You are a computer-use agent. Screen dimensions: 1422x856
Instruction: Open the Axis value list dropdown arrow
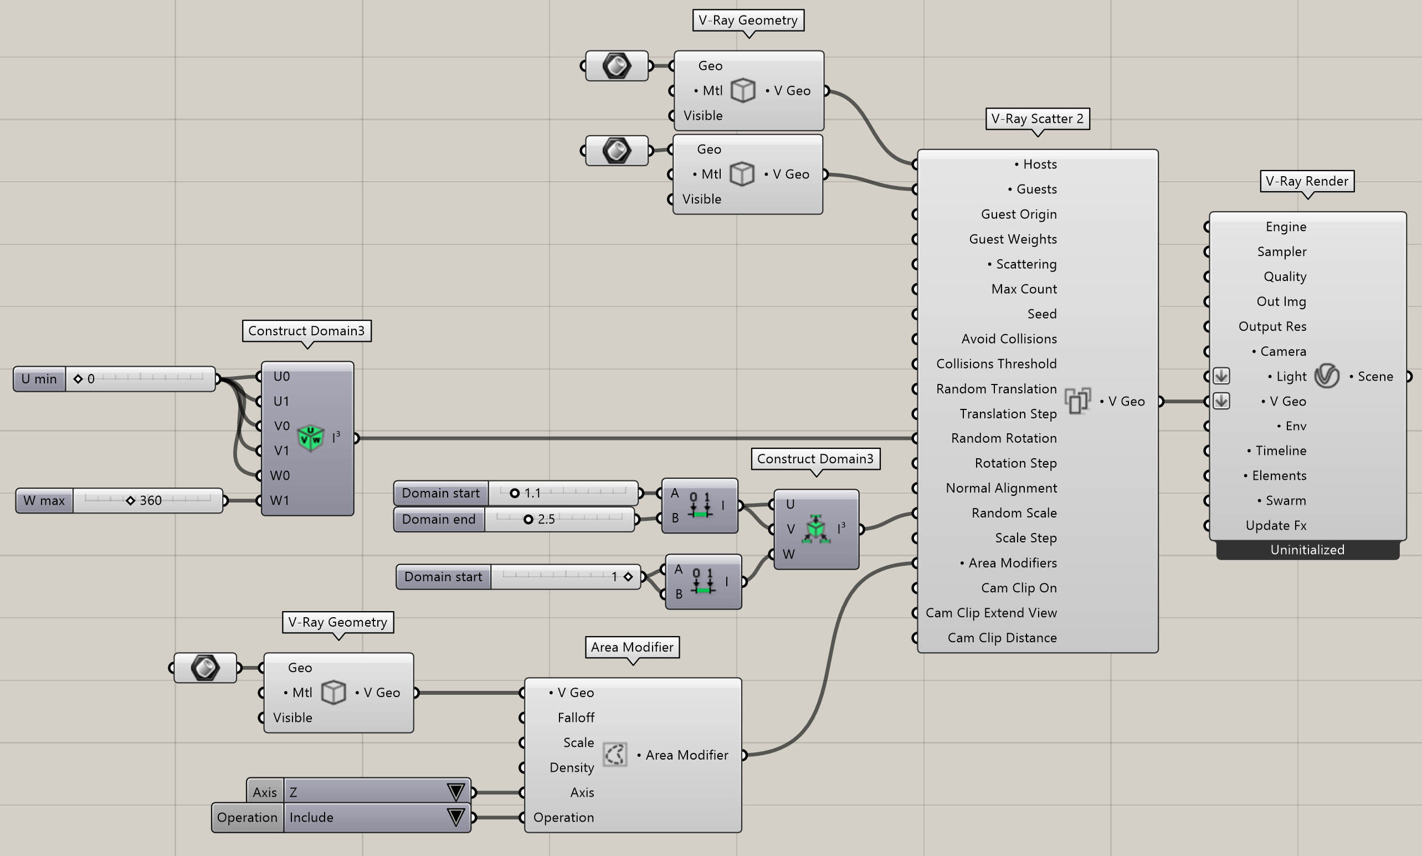click(456, 792)
